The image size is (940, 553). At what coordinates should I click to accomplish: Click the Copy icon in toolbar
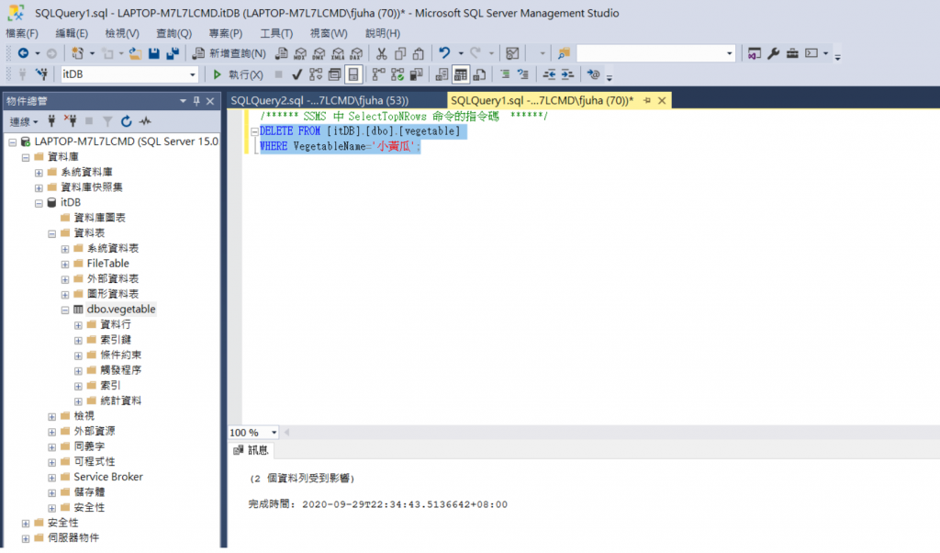[400, 53]
